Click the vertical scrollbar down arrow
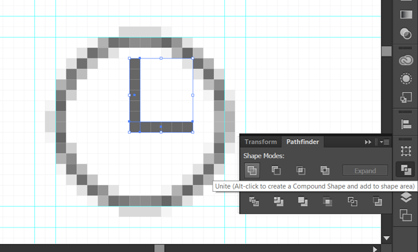Image resolution: width=418 pixels, height=252 pixels. coord(386,238)
